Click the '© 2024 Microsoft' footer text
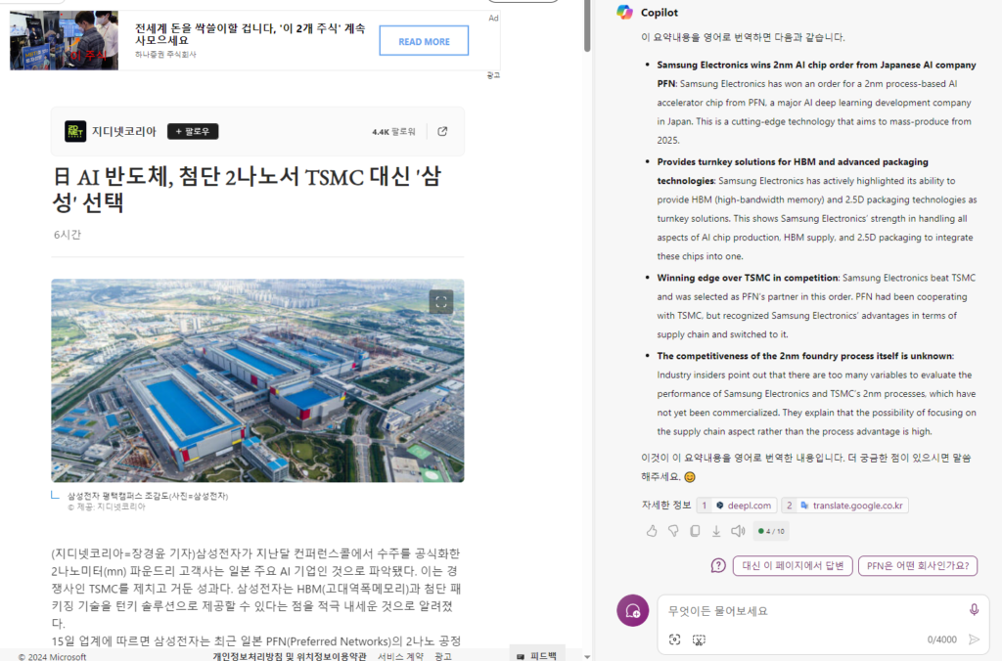 coord(53,656)
